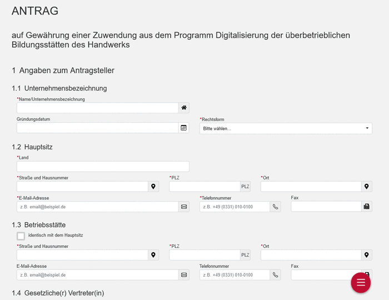Click the map pin beside Betriebsstätte Straße field
Screen dimensions: 389x300
pyautogui.click(x=153, y=255)
